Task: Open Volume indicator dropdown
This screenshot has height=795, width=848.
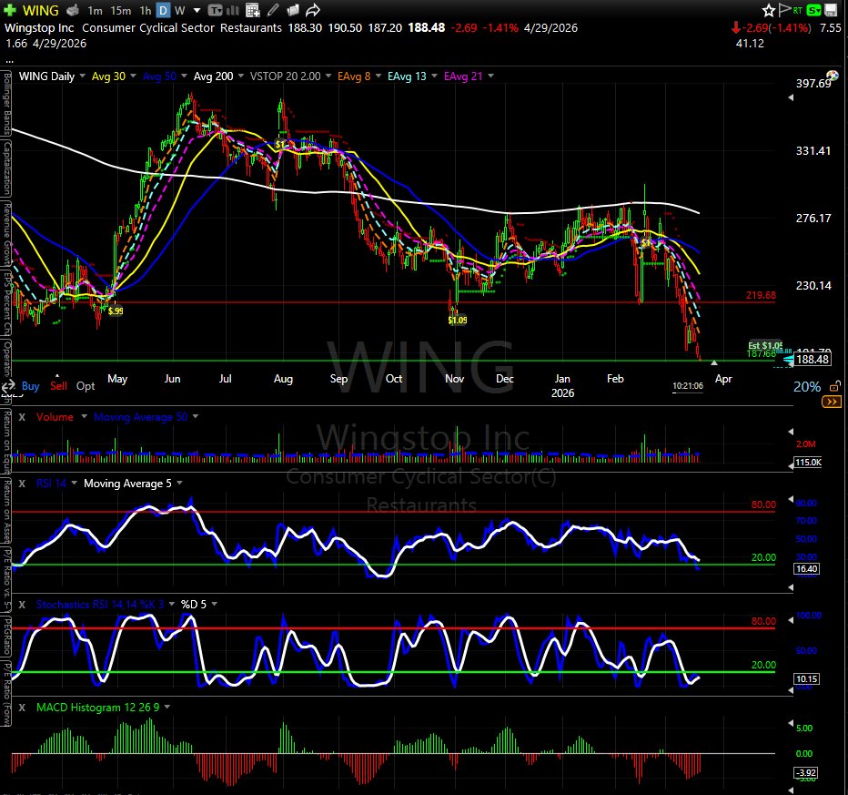Action: (x=84, y=417)
